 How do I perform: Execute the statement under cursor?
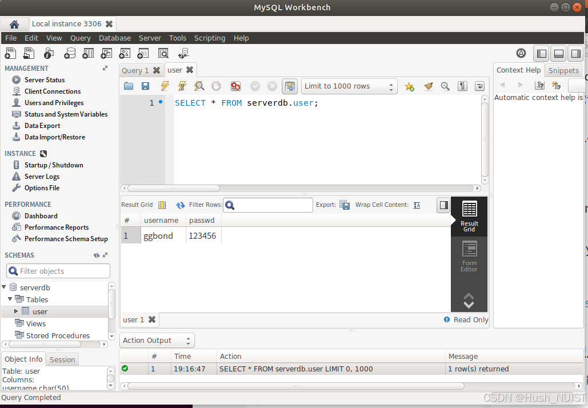pyautogui.click(x=182, y=86)
